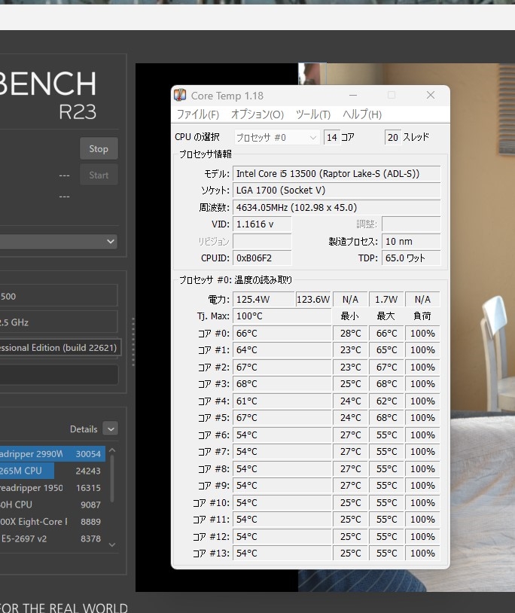Click the socket field LGA 1700
This screenshot has width=515, height=613.
337,191
